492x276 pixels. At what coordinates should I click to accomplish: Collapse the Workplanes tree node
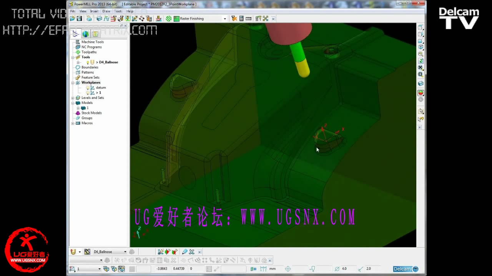[x=73, y=82]
